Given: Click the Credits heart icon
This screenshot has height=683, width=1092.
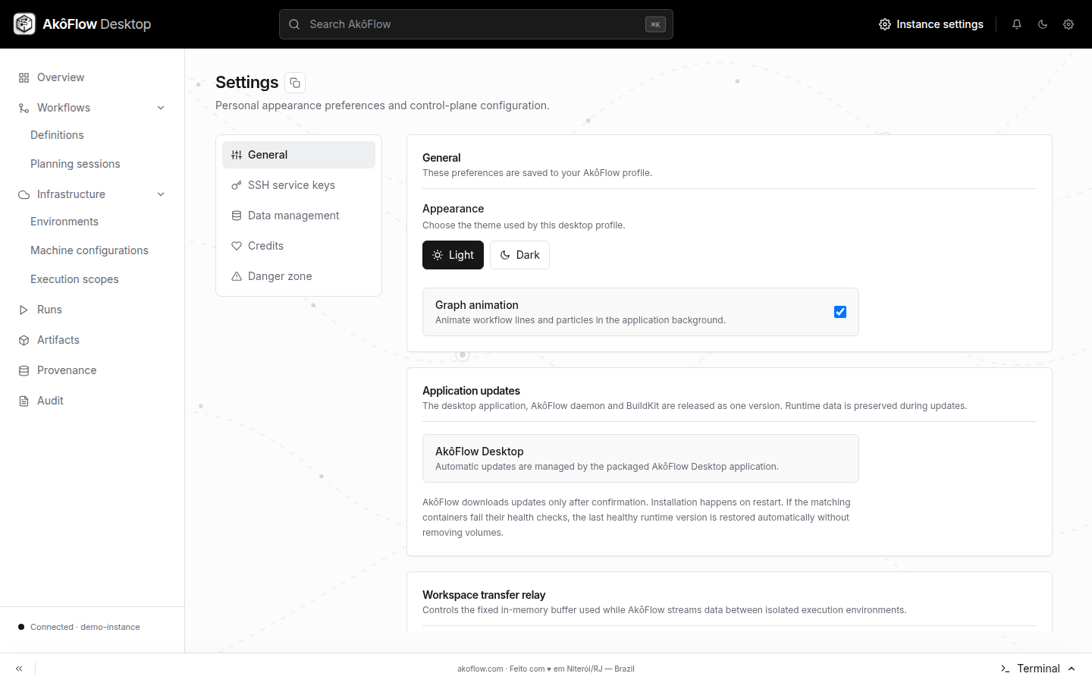Looking at the screenshot, I should coord(237,246).
